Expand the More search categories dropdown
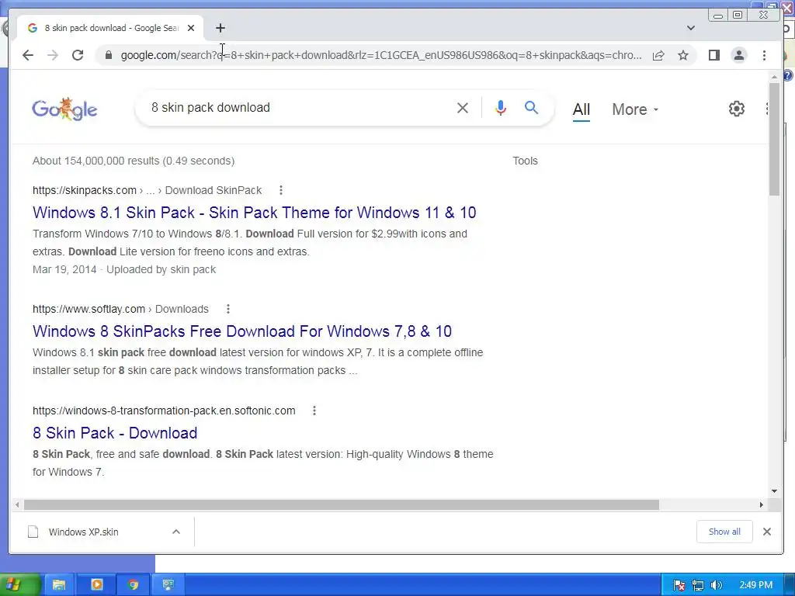795x596 pixels. [x=635, y=109]
